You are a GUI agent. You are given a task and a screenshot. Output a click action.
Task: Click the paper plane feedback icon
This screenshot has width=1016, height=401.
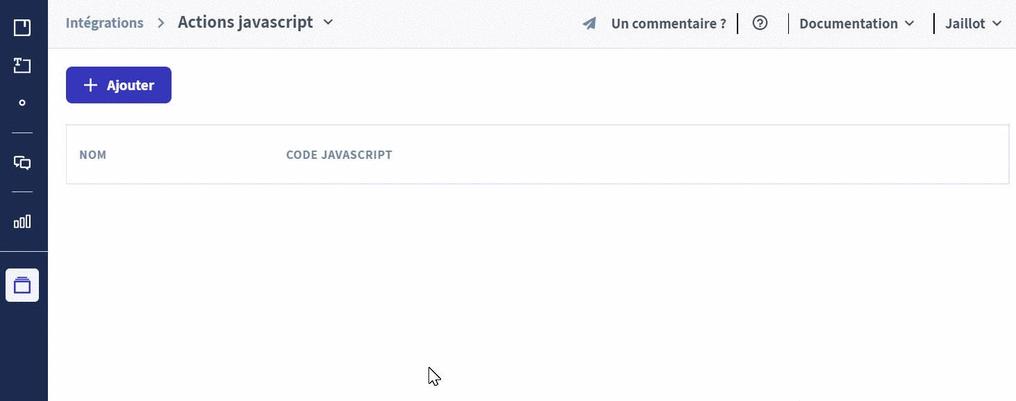tap(590, 24)
